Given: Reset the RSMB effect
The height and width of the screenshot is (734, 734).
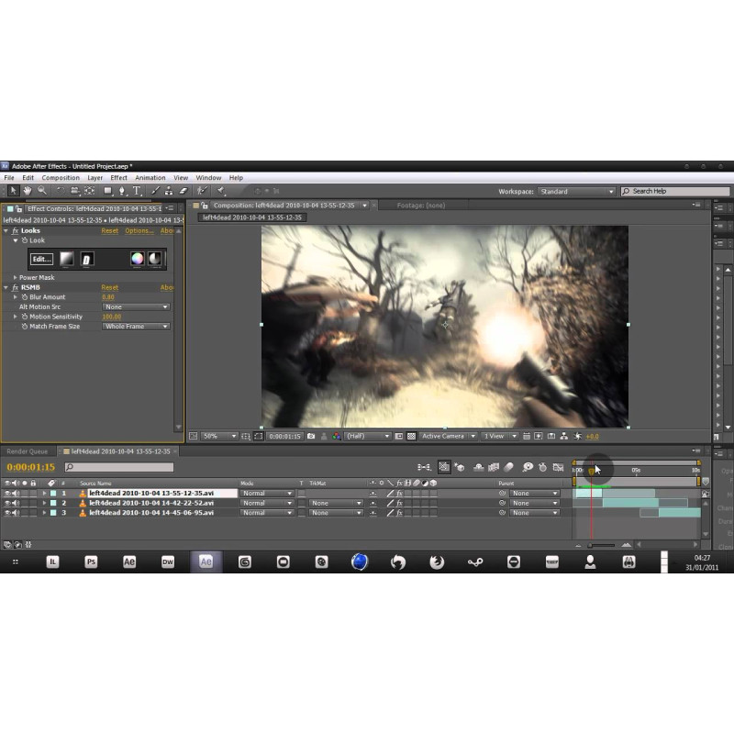Looking at the screenshot, I should pos(109,287).
